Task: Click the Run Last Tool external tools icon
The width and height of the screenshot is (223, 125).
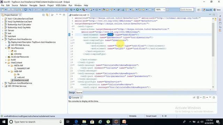Action: click(84, 10)
